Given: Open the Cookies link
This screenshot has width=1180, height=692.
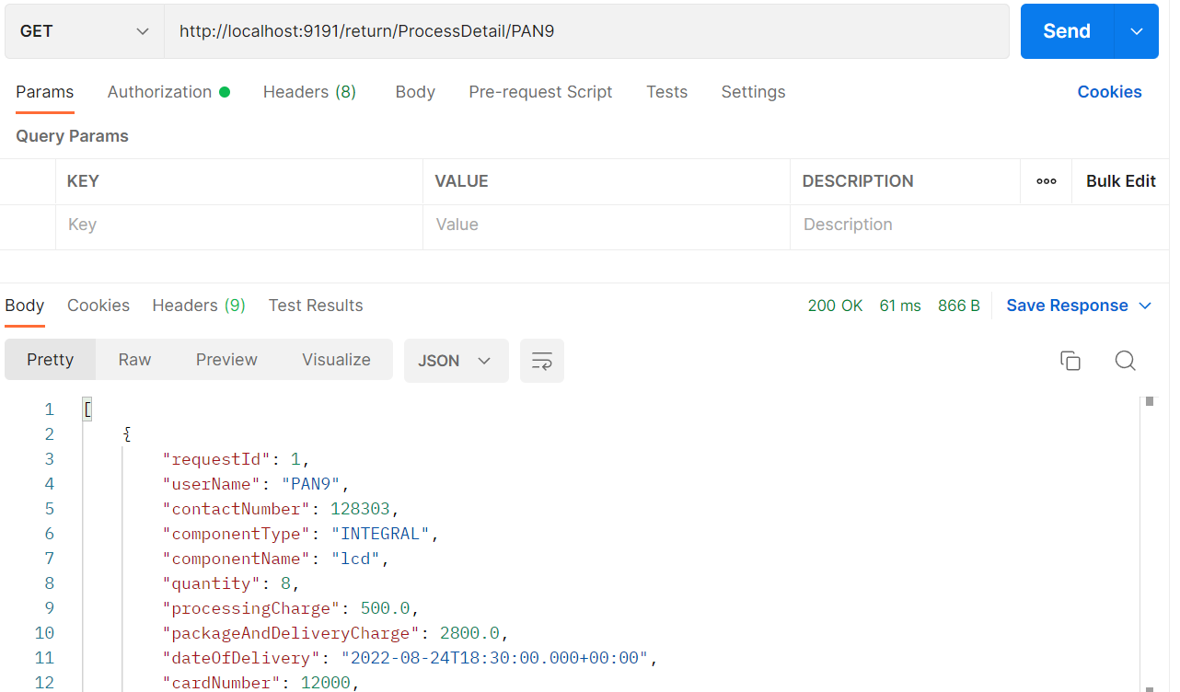Looking at the screenshot, I should [x=1109, y=91].
